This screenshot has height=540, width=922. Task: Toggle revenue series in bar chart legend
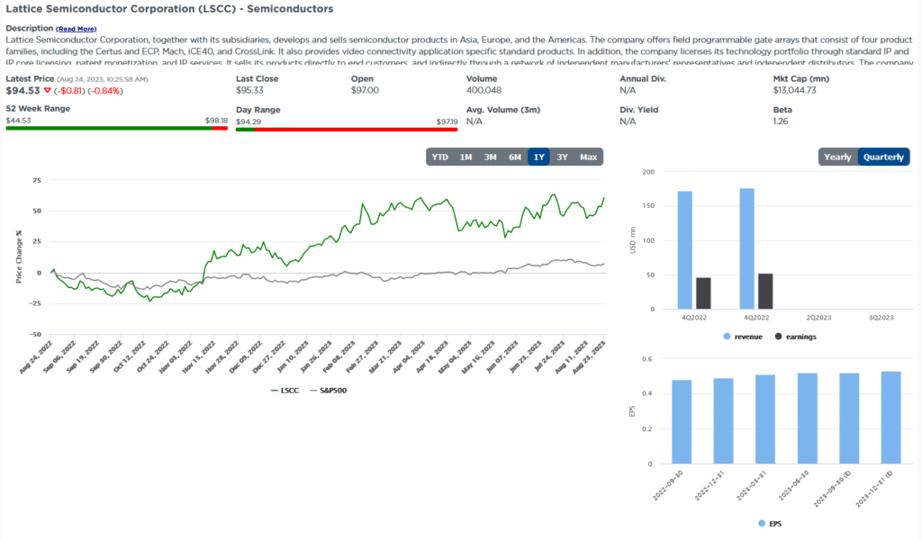pyautogui.click(x=743, y=337)
